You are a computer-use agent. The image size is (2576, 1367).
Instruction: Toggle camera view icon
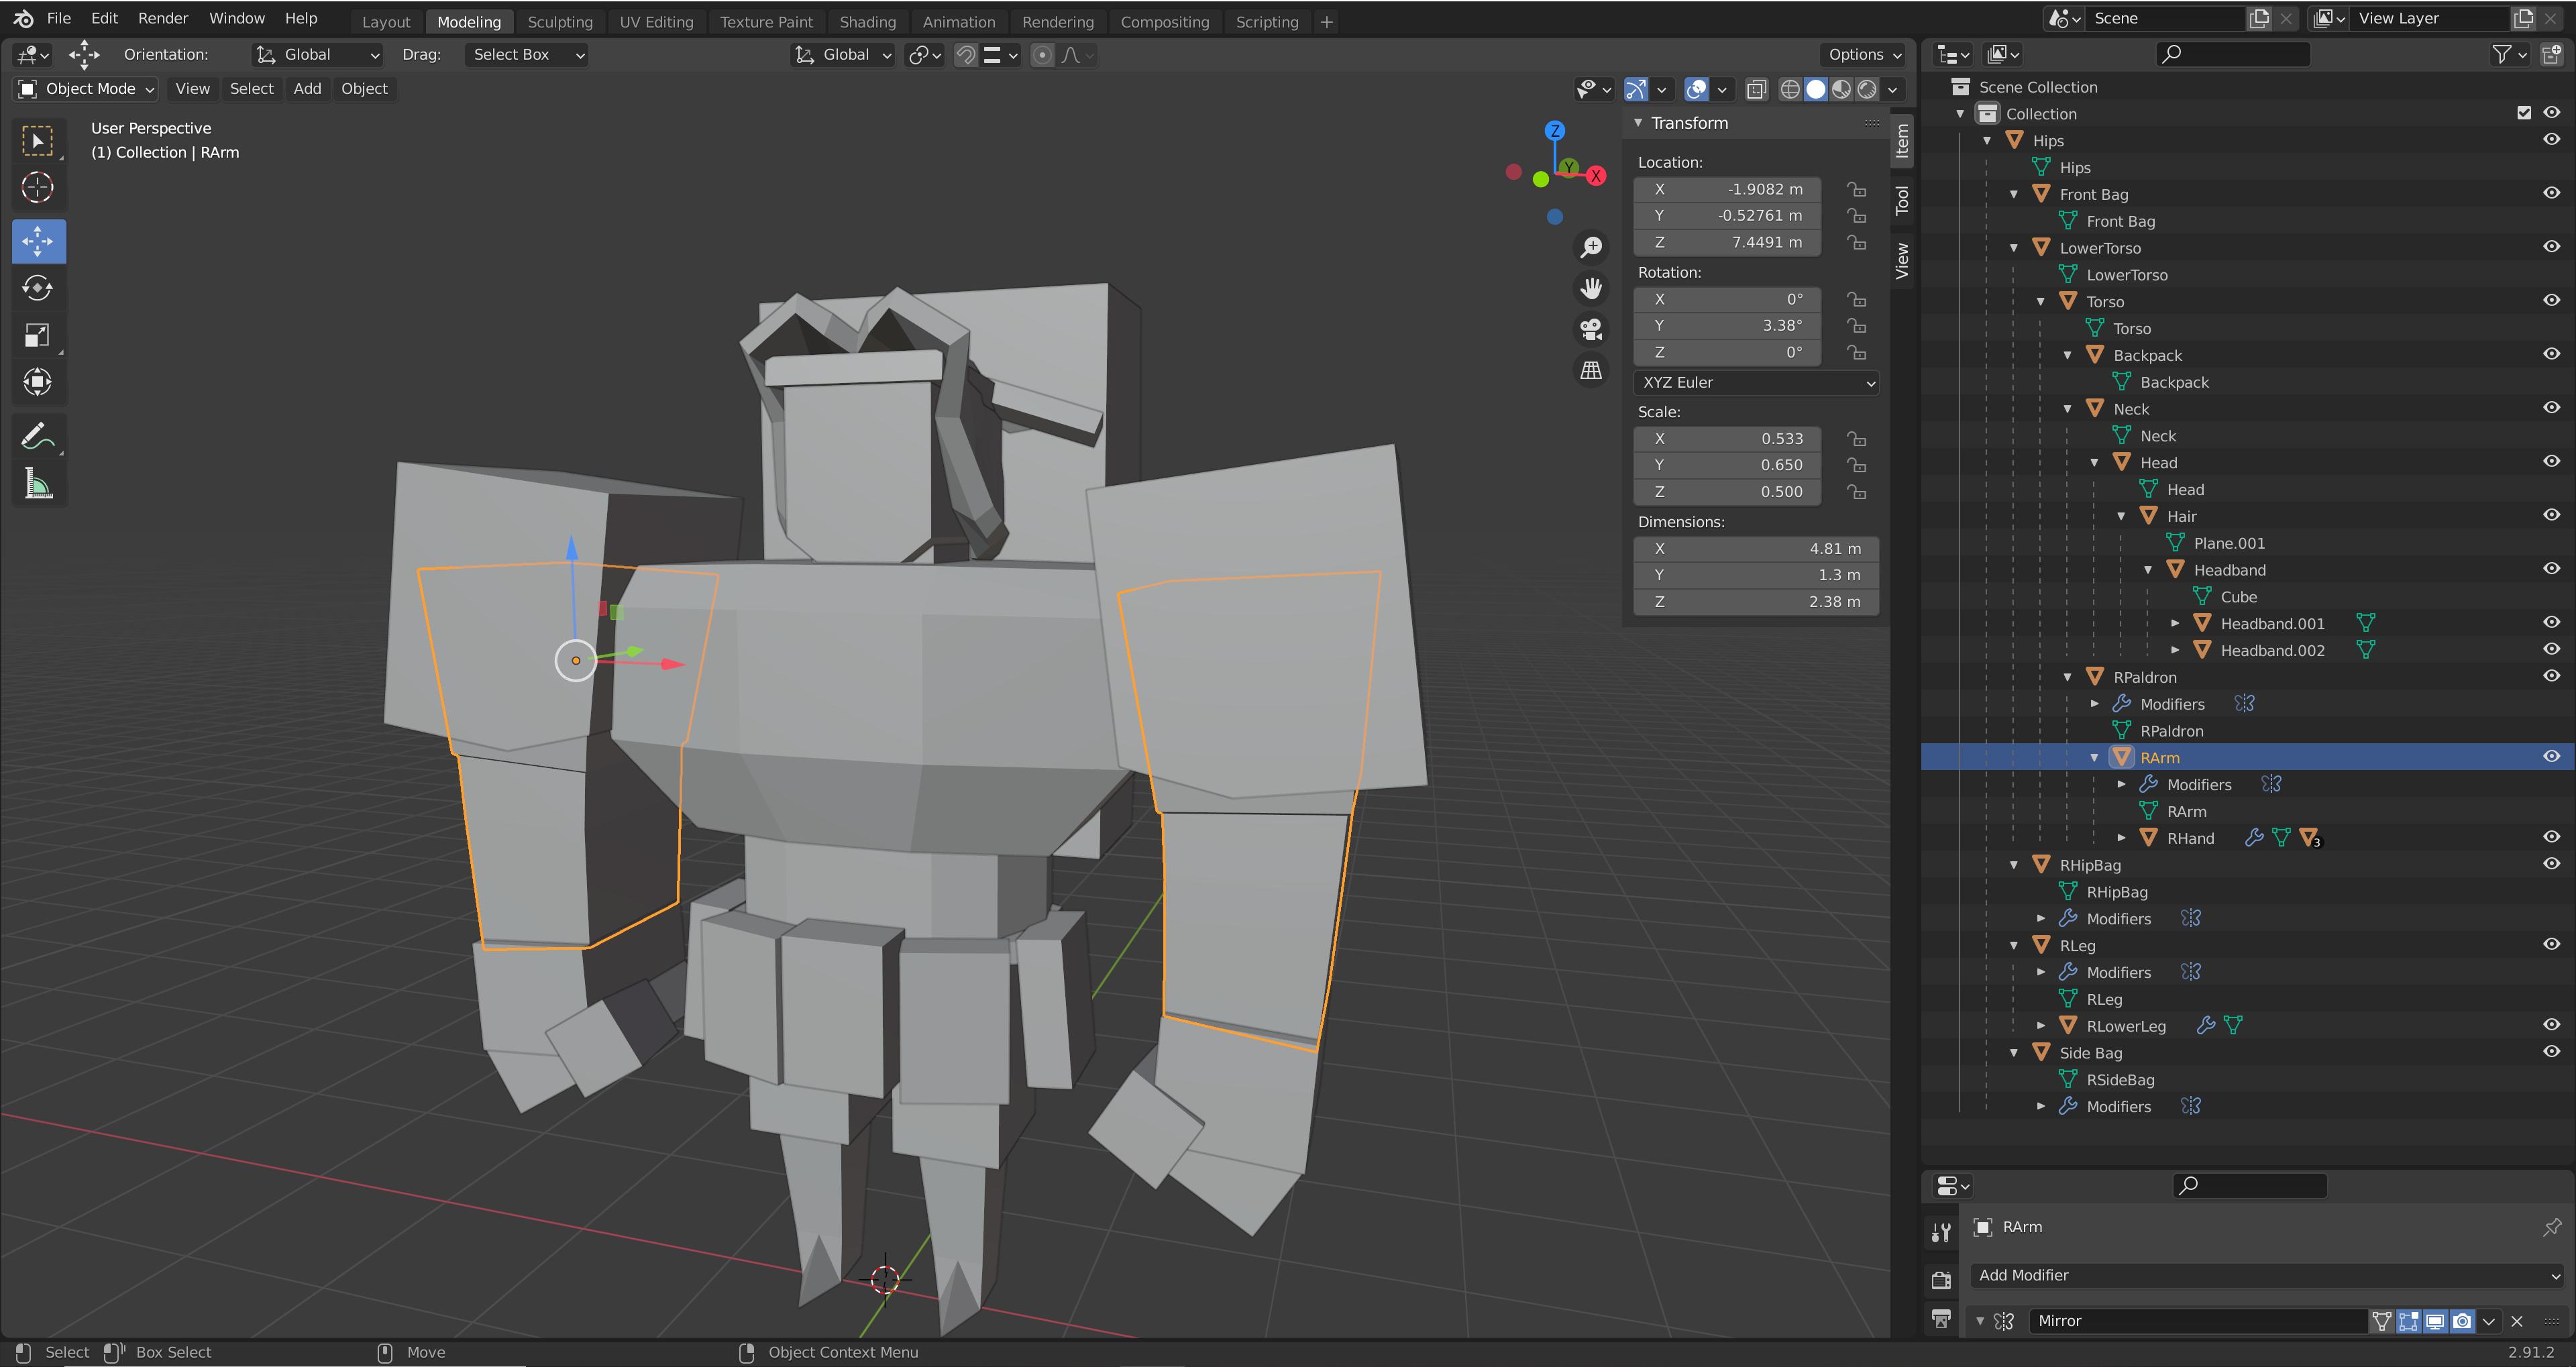click(x=1590, y=329)
